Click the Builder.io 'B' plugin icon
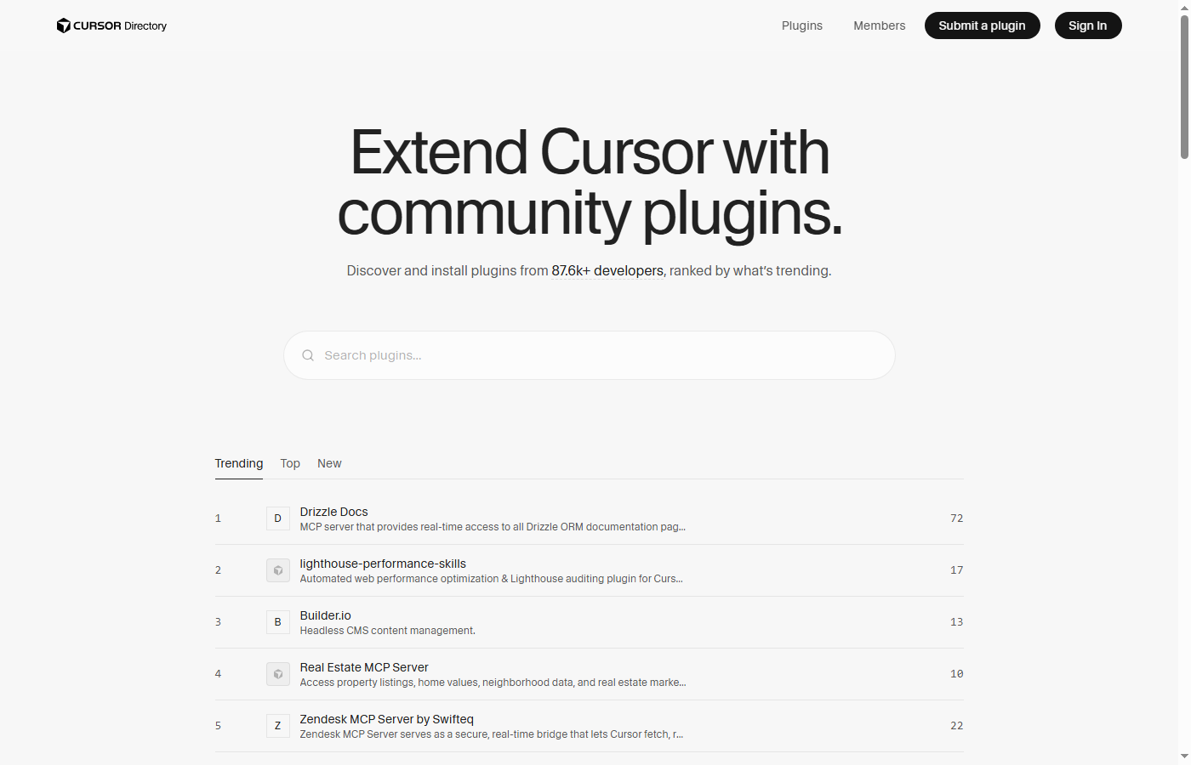This screenshot has width=1191, height=765. [278, 622]
